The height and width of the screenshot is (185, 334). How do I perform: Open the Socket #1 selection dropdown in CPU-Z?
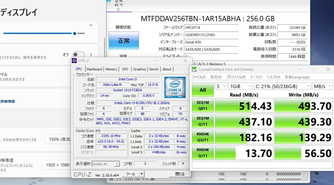pos(105,164)
